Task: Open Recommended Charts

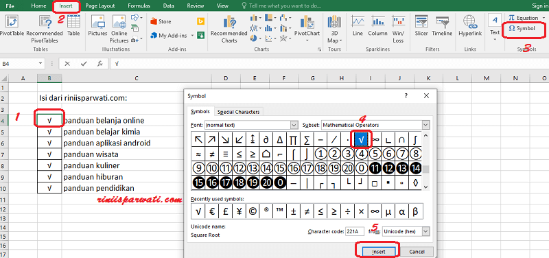Action: point(229,29)
